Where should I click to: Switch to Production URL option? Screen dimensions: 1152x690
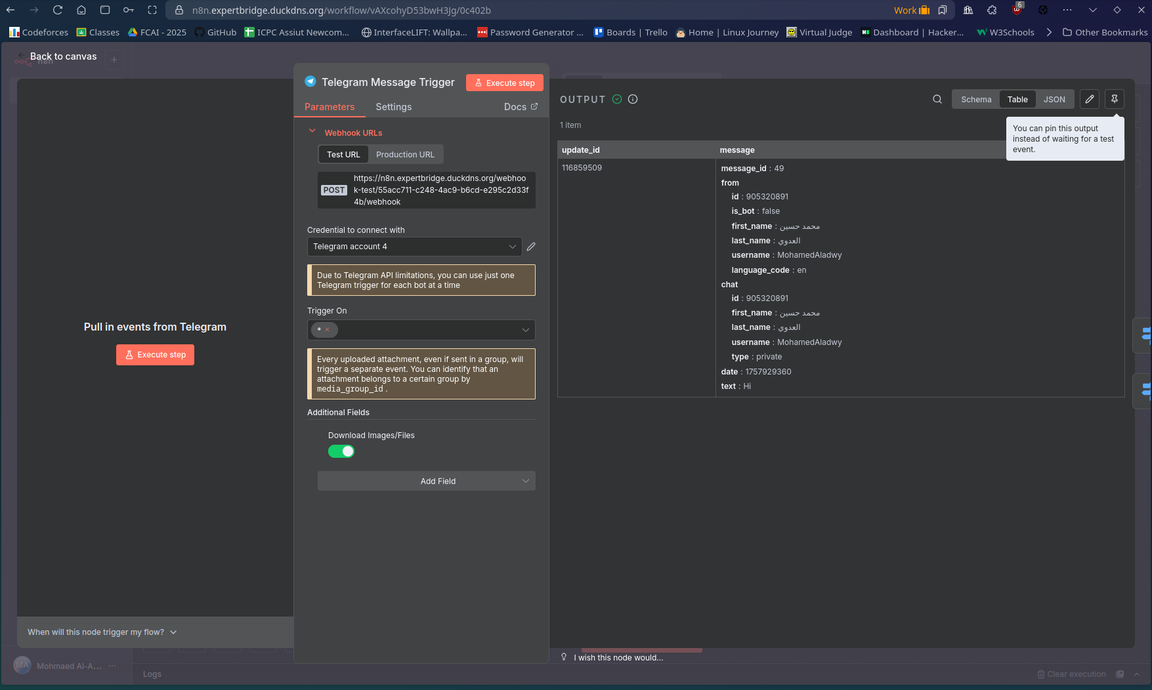pyautogui.click(x=405, y=155)
